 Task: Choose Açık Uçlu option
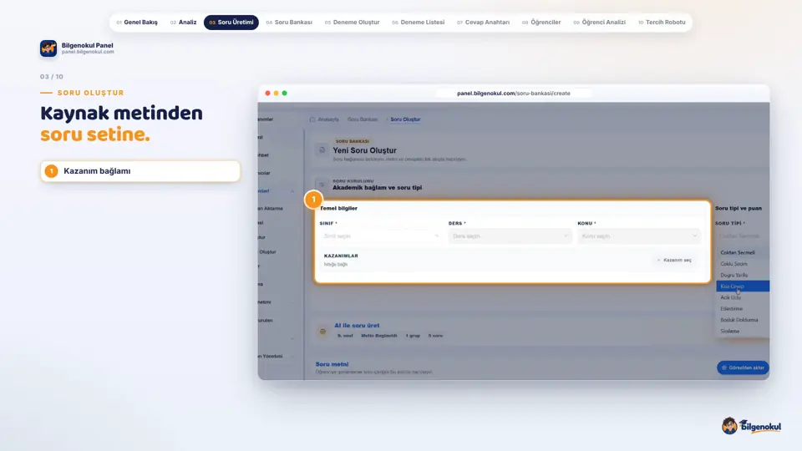743,297
